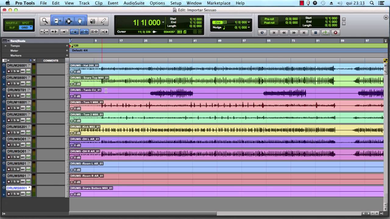Open the Nudge value dropdown
Image resolution: width=390 pixels, height=219 pixels.
point(249,28)
